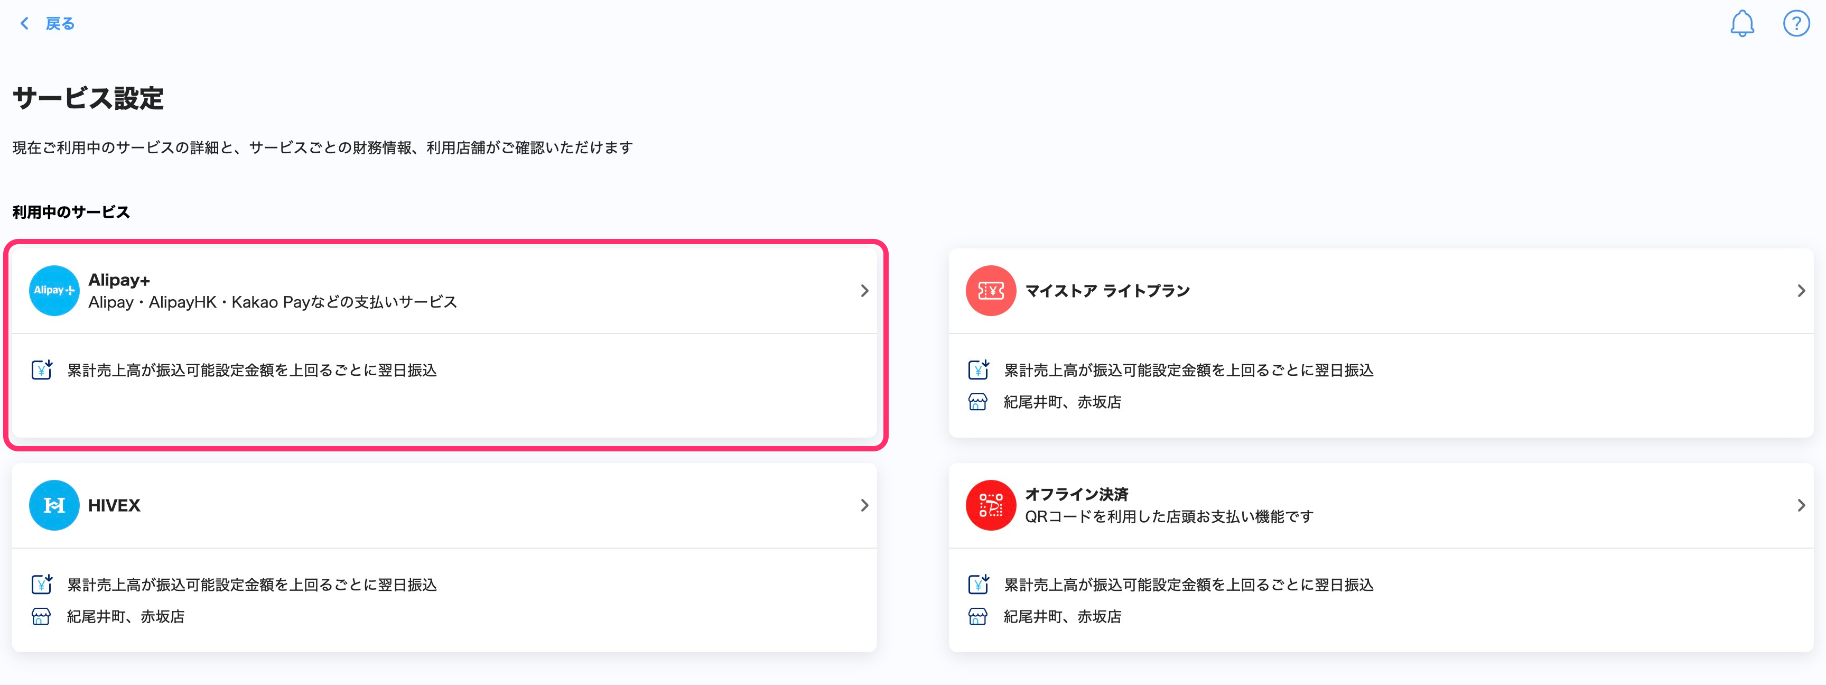Click the store icon beside 紀尾井町、赤坂店 under HIVEX
The image size is (1826, 685).
(x=41, y=616)
